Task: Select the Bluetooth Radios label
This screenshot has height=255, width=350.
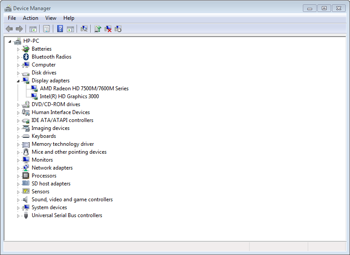Action: click(x=52, y=57)
